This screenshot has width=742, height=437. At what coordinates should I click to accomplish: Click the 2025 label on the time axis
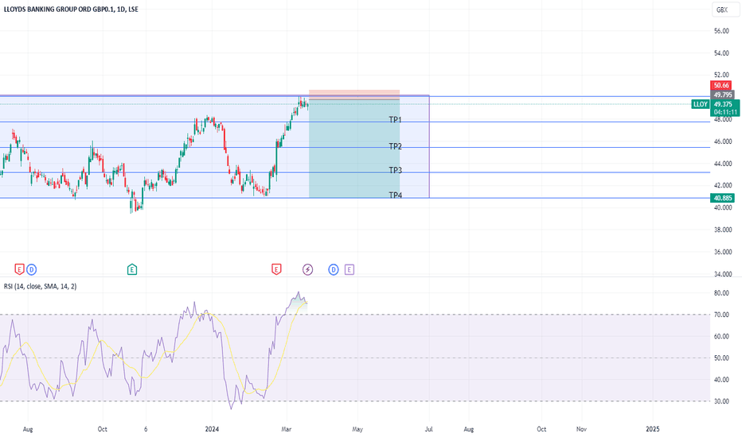coord(653,429)
